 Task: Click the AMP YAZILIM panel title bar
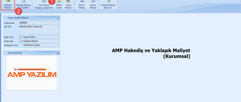pyautogui.click(x=28, y=53)
